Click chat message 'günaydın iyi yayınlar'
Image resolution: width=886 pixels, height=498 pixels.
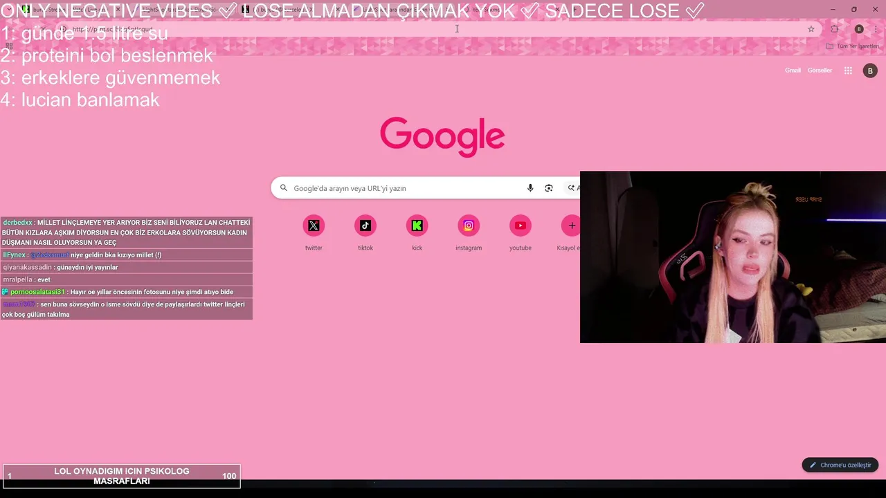tap(87, 268)
